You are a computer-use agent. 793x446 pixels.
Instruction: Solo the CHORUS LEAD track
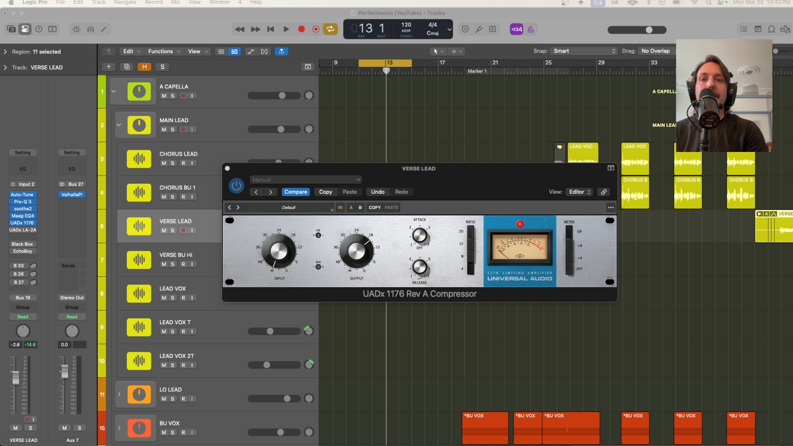(x=173, y=163)
